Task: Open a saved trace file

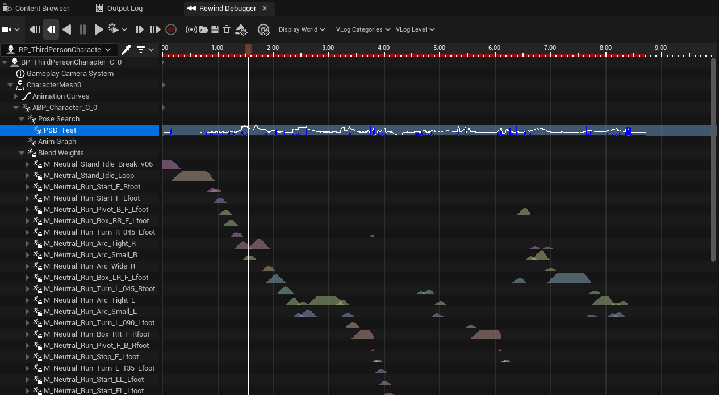Action: click(203, 29)
